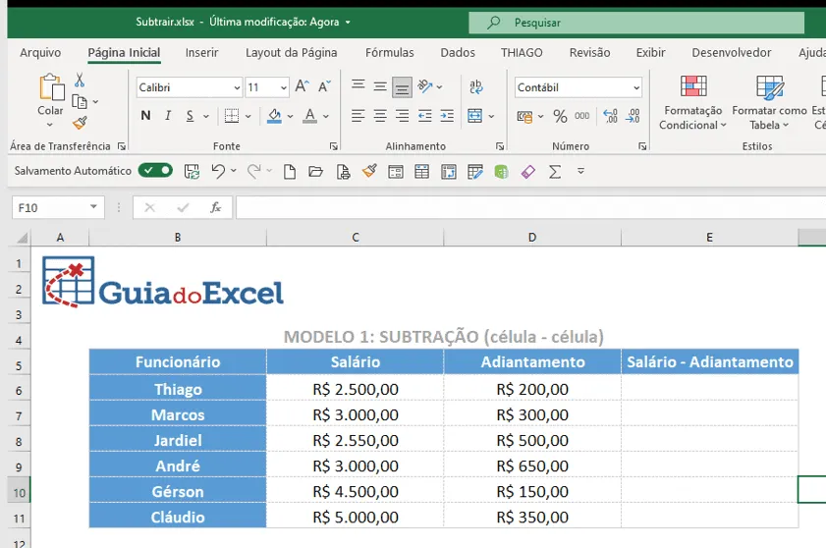Click the Cut scissors icon
Image resolution: width=826 pixels, height=548 pixels.
(80, 81)
